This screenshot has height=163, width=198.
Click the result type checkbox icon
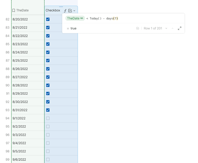[x=138, y=28]
